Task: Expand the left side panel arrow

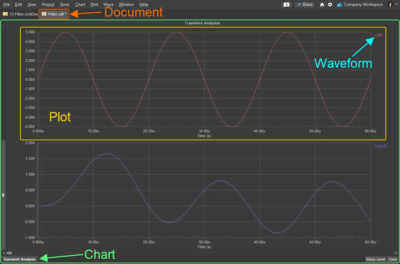Action: click(3, 195)
